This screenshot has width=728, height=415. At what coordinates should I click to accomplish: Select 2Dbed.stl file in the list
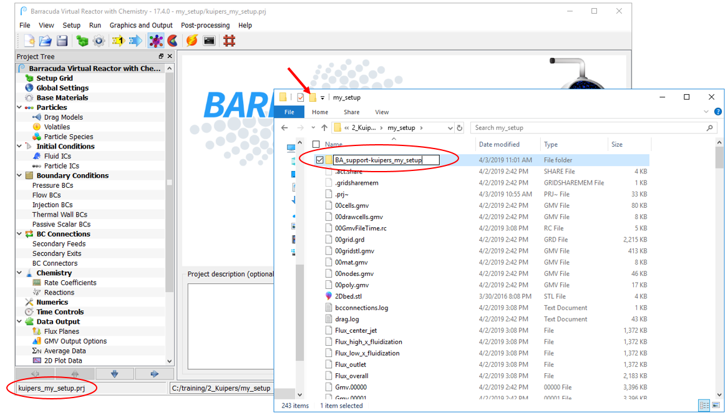tap(348, 296)
